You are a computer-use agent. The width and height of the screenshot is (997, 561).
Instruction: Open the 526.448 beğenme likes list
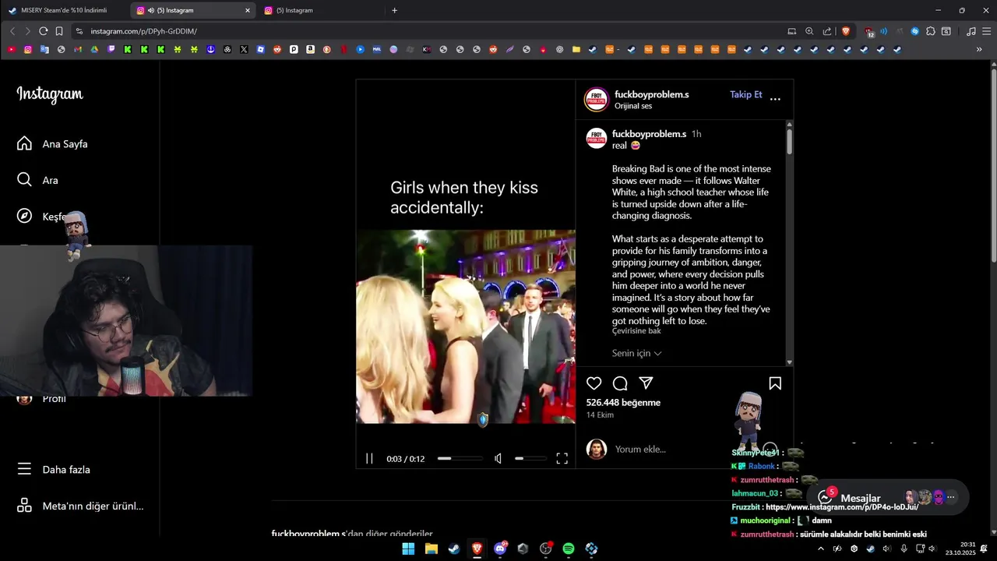tap(623, 403)
